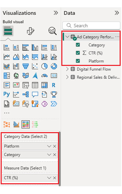
Task: Select the Stacked bar chart visual
Action: [7, 47]
